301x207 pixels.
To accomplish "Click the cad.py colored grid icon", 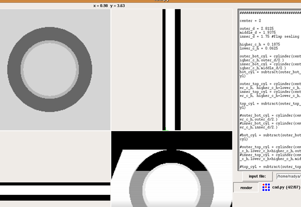I will coord(266,187).
